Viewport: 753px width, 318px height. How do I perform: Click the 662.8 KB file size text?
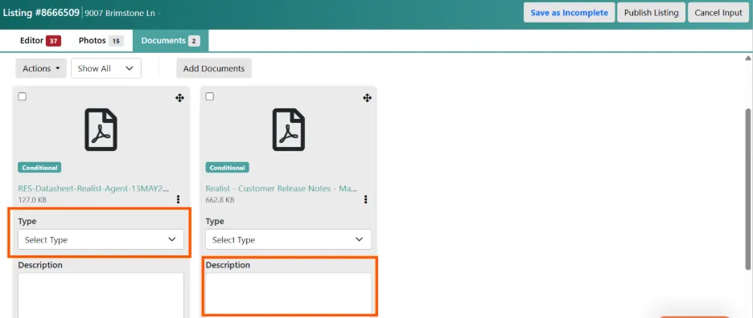pos(220,199)
